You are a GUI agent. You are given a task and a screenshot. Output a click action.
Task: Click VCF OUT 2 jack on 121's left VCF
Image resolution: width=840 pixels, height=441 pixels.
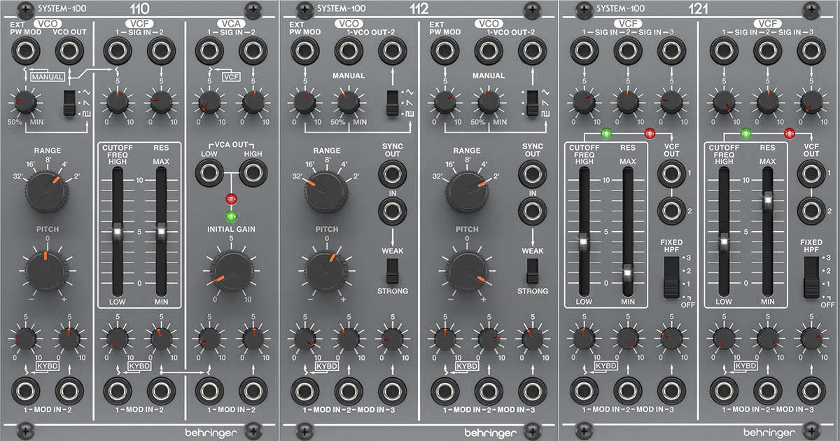671,210
